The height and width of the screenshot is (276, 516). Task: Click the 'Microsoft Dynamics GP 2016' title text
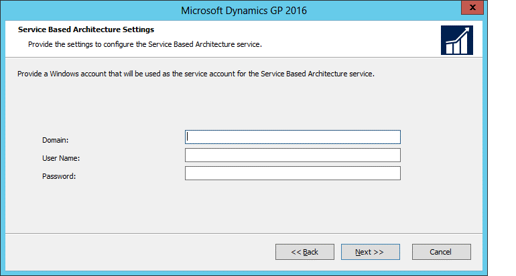pyautogui.click(x=244, y=11)
